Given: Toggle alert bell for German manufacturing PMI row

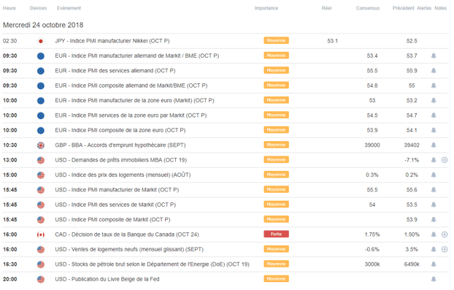Looking at the screenshot, I should point(434,56).
